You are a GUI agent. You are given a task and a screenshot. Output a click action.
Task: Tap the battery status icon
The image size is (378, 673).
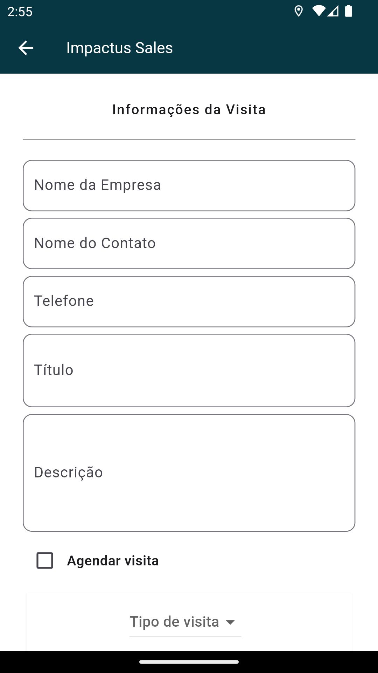click(x=349, y=11)
